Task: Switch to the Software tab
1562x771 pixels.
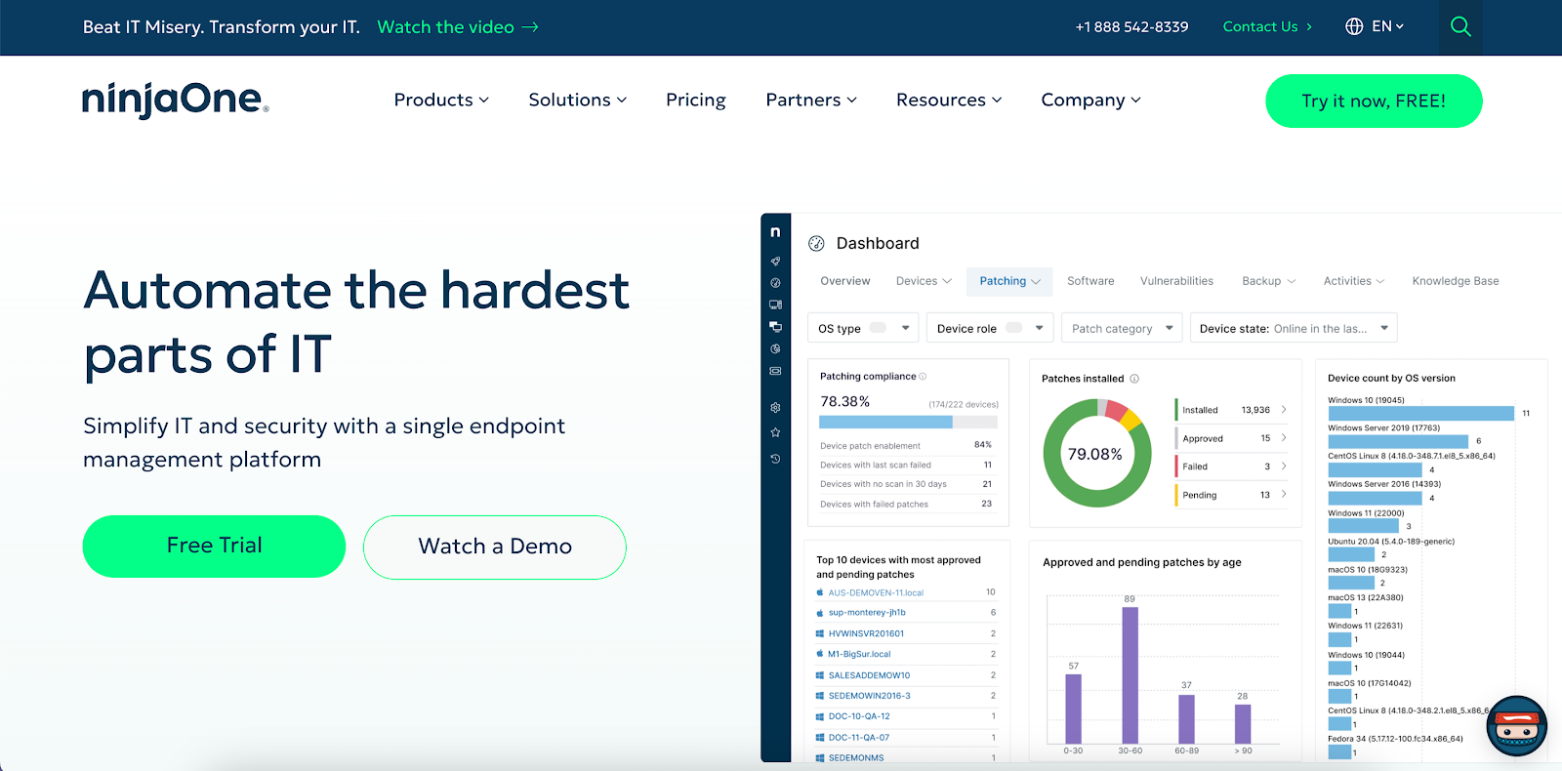Action: 1090,281
